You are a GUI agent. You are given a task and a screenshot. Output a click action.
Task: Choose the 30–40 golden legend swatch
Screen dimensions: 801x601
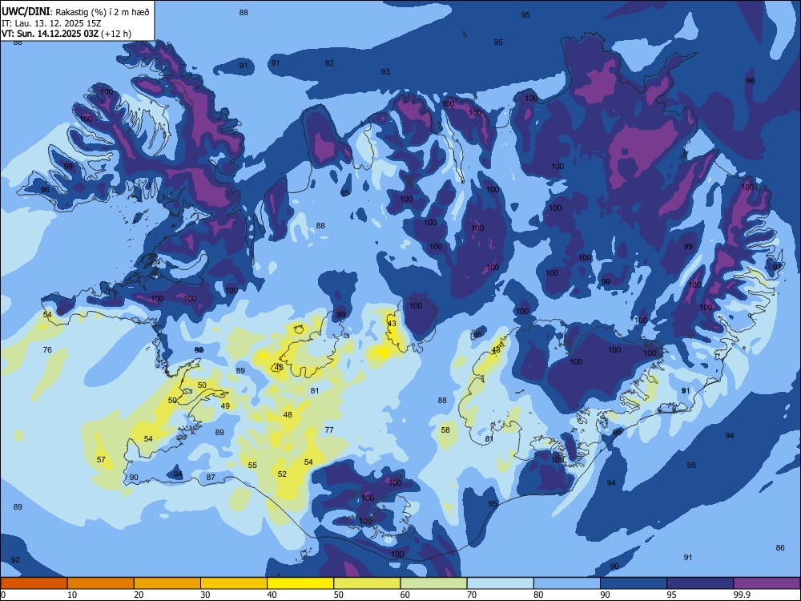(233, 583)
